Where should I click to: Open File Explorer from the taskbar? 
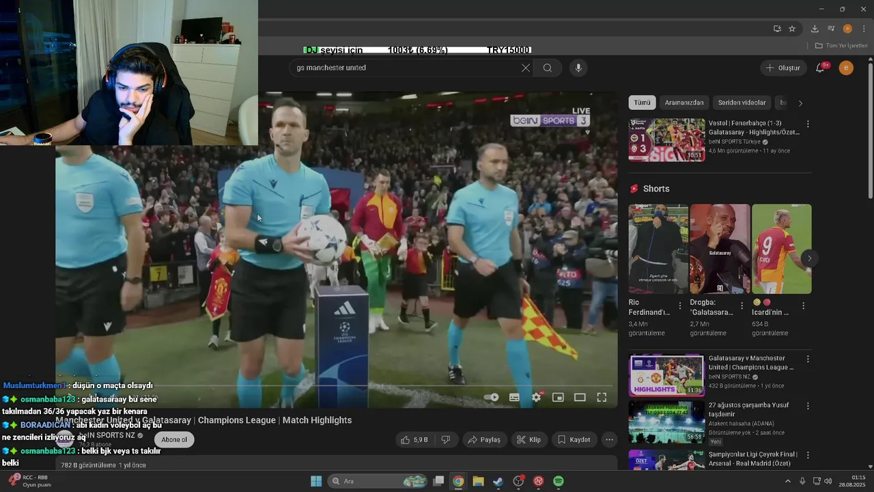click(478, 481)
